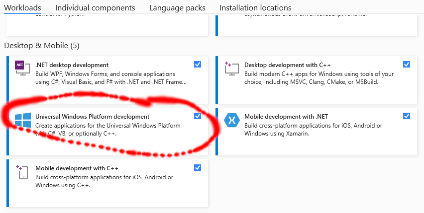The image size is (424, 213).
Task: Click the Windows logo UWP icon
Action: (23, 120)
